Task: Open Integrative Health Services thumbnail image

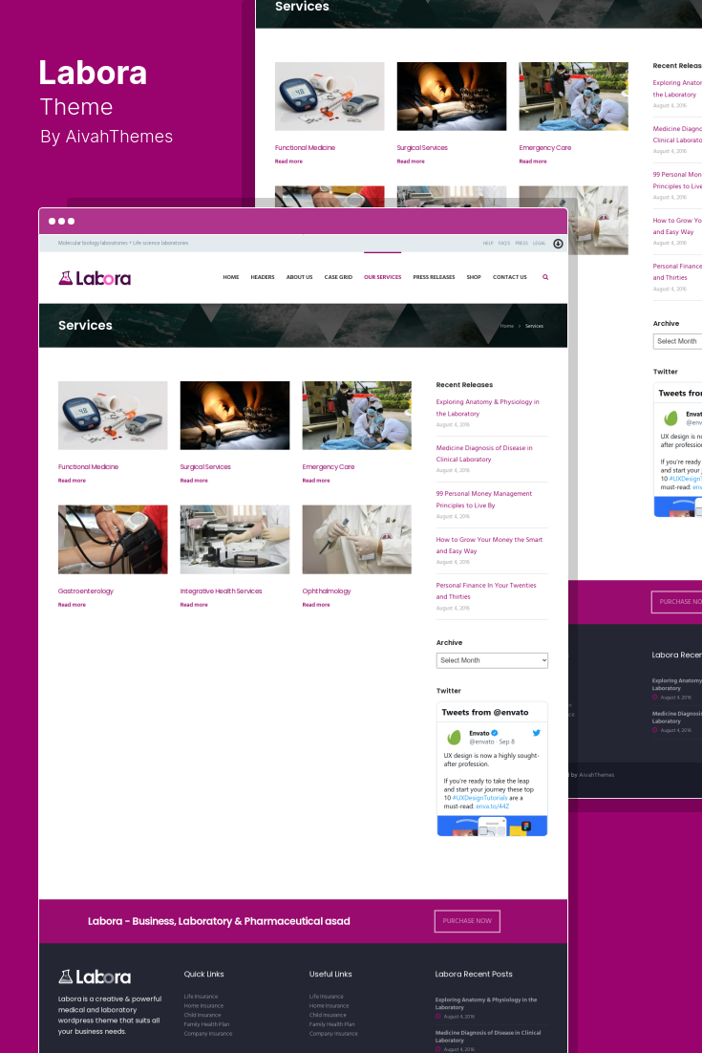Action: [x=235, y=539]
